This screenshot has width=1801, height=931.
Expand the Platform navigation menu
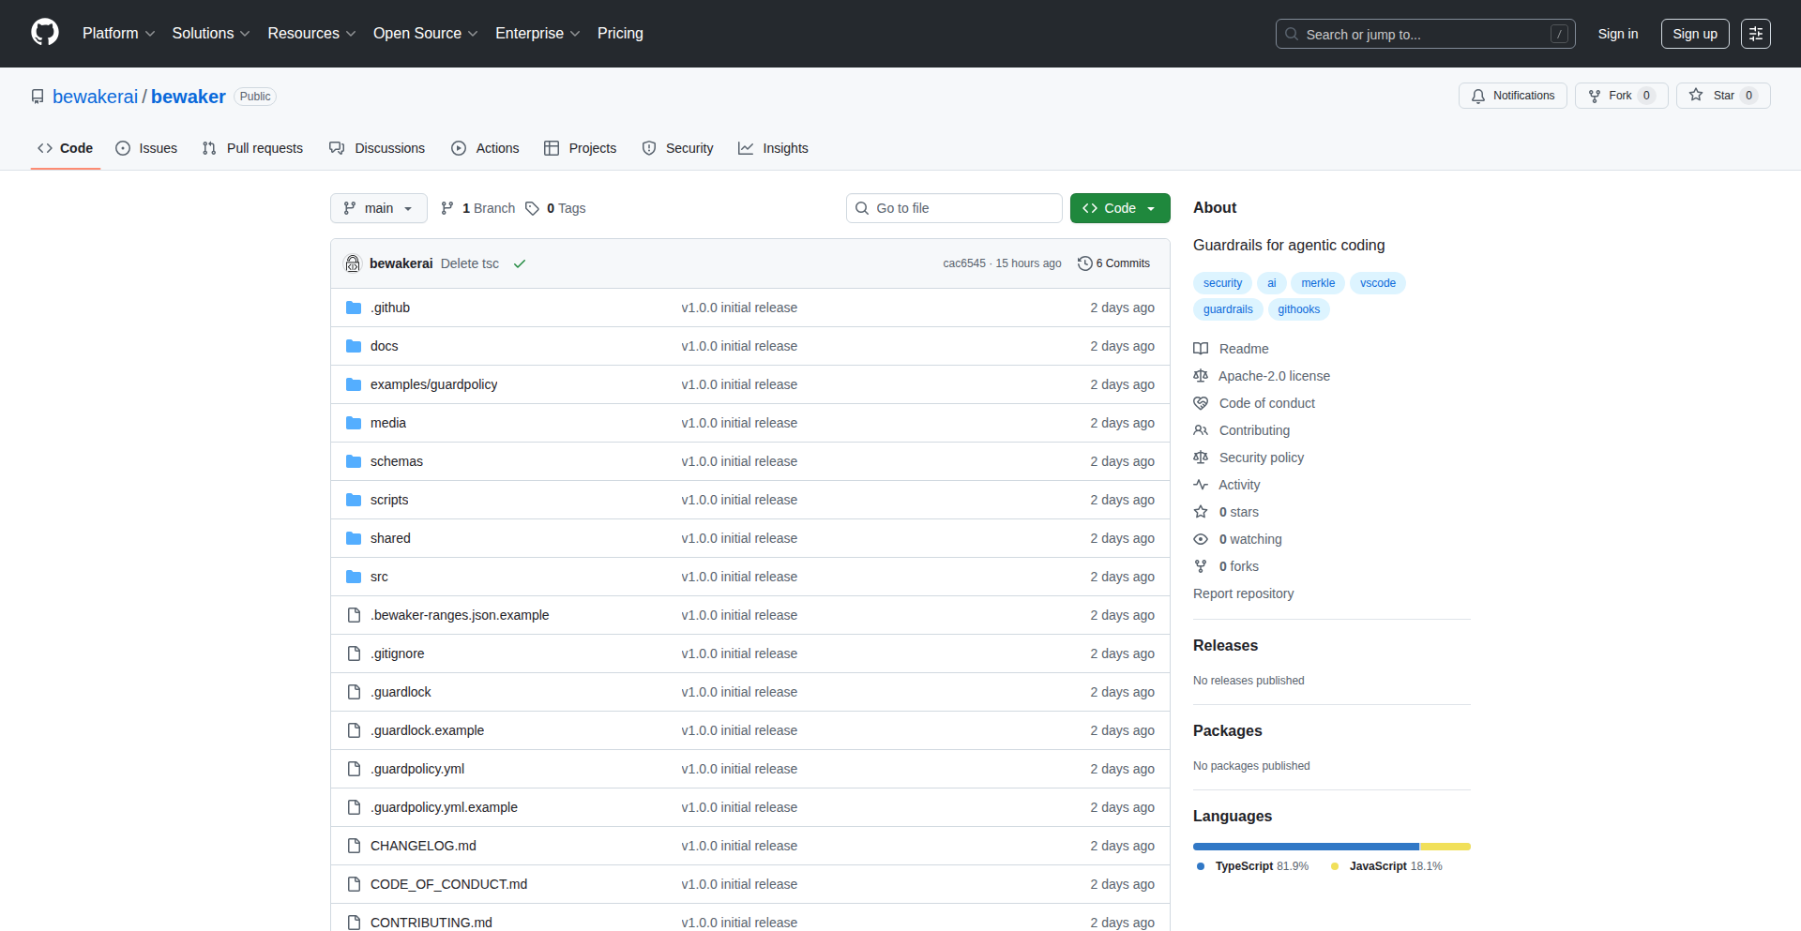click(118, 34)
